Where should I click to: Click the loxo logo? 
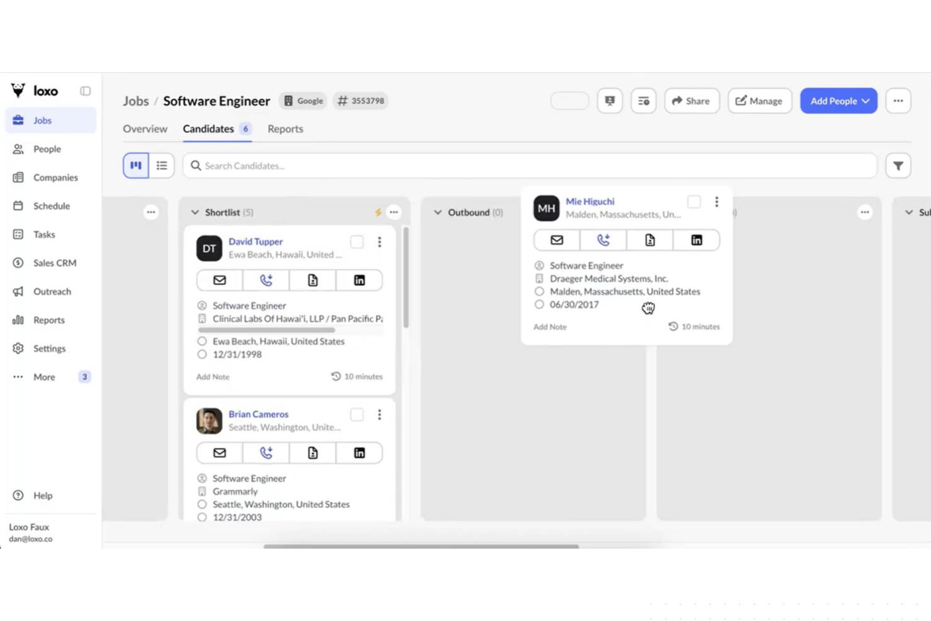pyautogui.click(x=35, y=91)
